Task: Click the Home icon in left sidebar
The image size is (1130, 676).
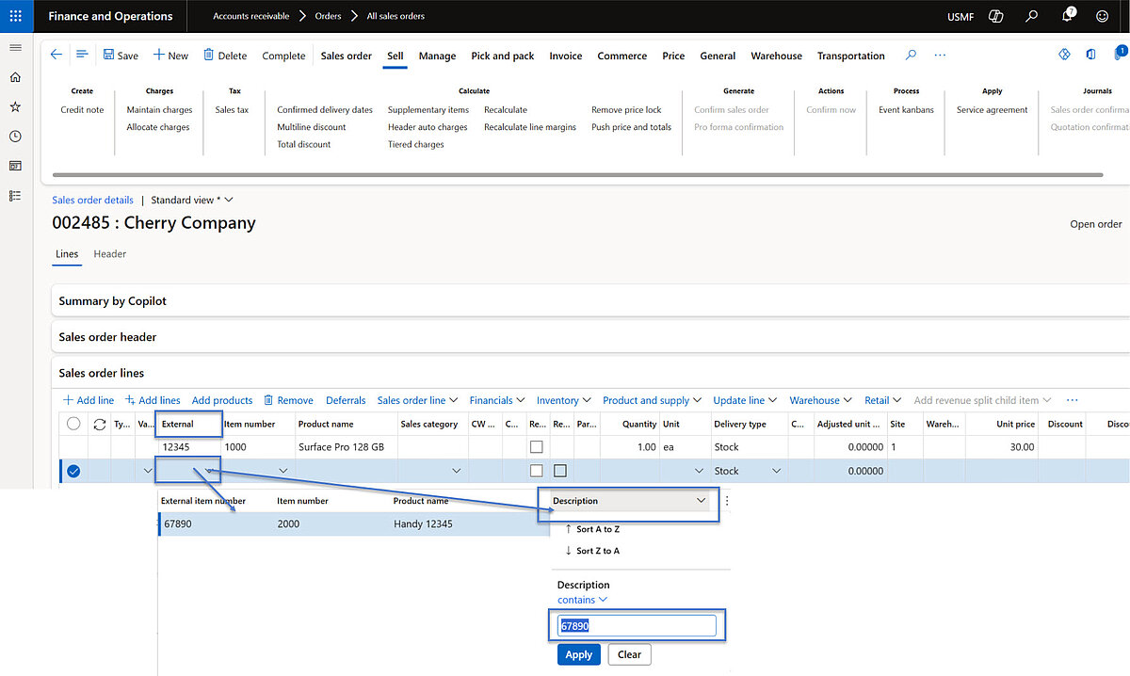Action: [15, 77]
